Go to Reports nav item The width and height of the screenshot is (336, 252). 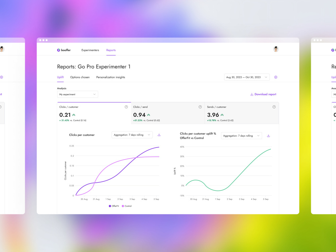111,50
